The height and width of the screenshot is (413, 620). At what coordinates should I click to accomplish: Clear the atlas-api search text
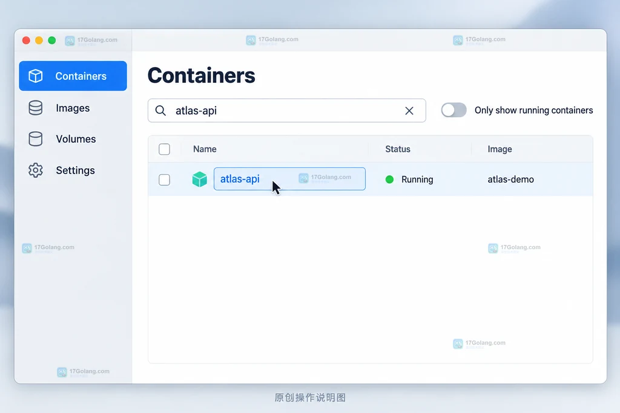[x=409, y=111]
